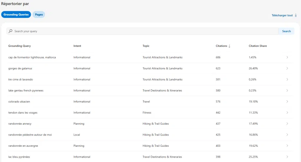This screenshot has height=162, width=301.
Task: Click the Fitness topic cell
Action: pos(147,113)
